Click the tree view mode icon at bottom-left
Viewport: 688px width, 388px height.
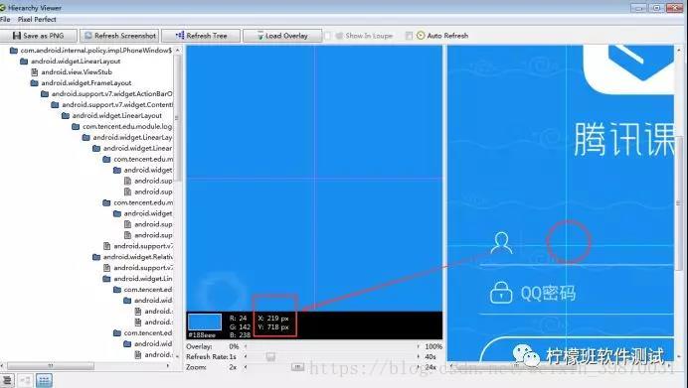tap(7, 380)
